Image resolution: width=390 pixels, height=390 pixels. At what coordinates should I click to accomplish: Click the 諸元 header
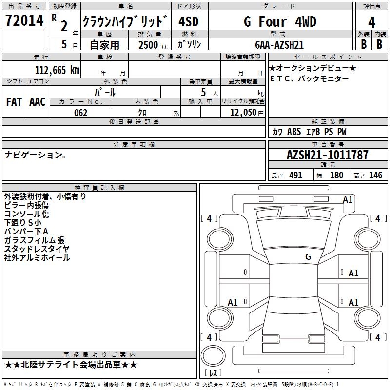[328, 164]
